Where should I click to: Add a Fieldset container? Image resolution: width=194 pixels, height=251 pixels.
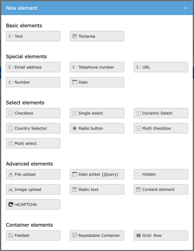[x=33, y=236]
